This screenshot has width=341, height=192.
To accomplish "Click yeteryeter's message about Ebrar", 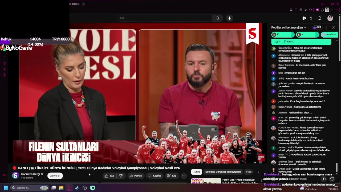I will (301, 101).
